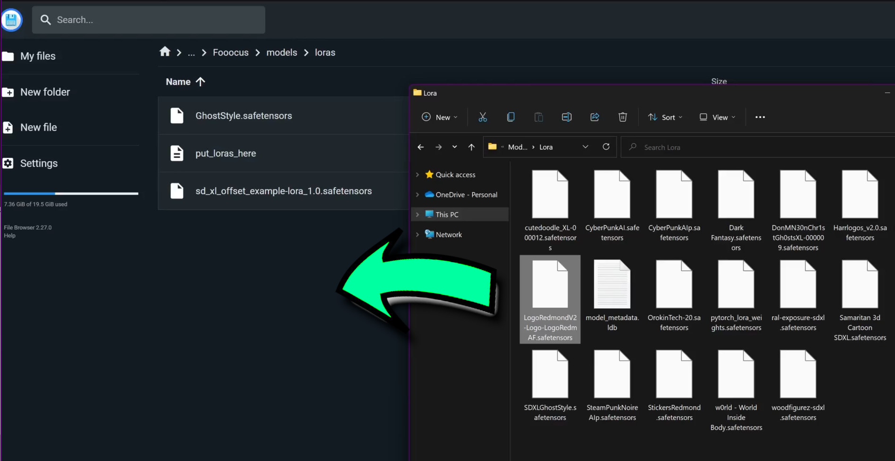Select pytorch_lora_weights.safetensors file
Screen dimensions: 895x461
pos(736,296)
